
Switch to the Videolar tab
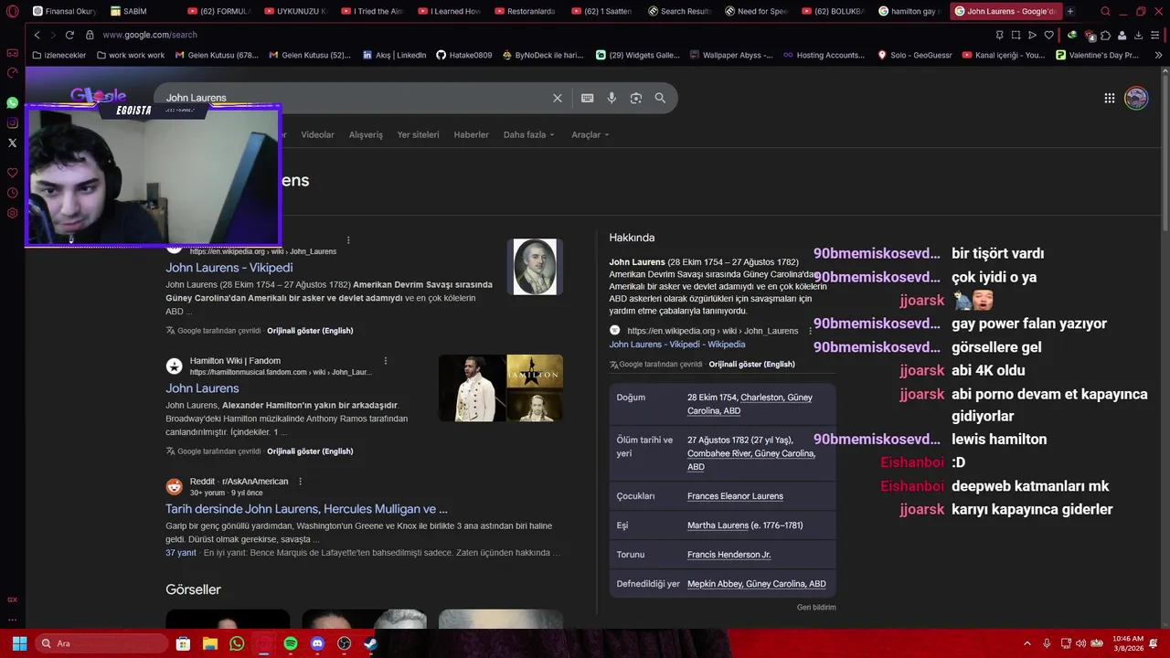pos(317,134)
